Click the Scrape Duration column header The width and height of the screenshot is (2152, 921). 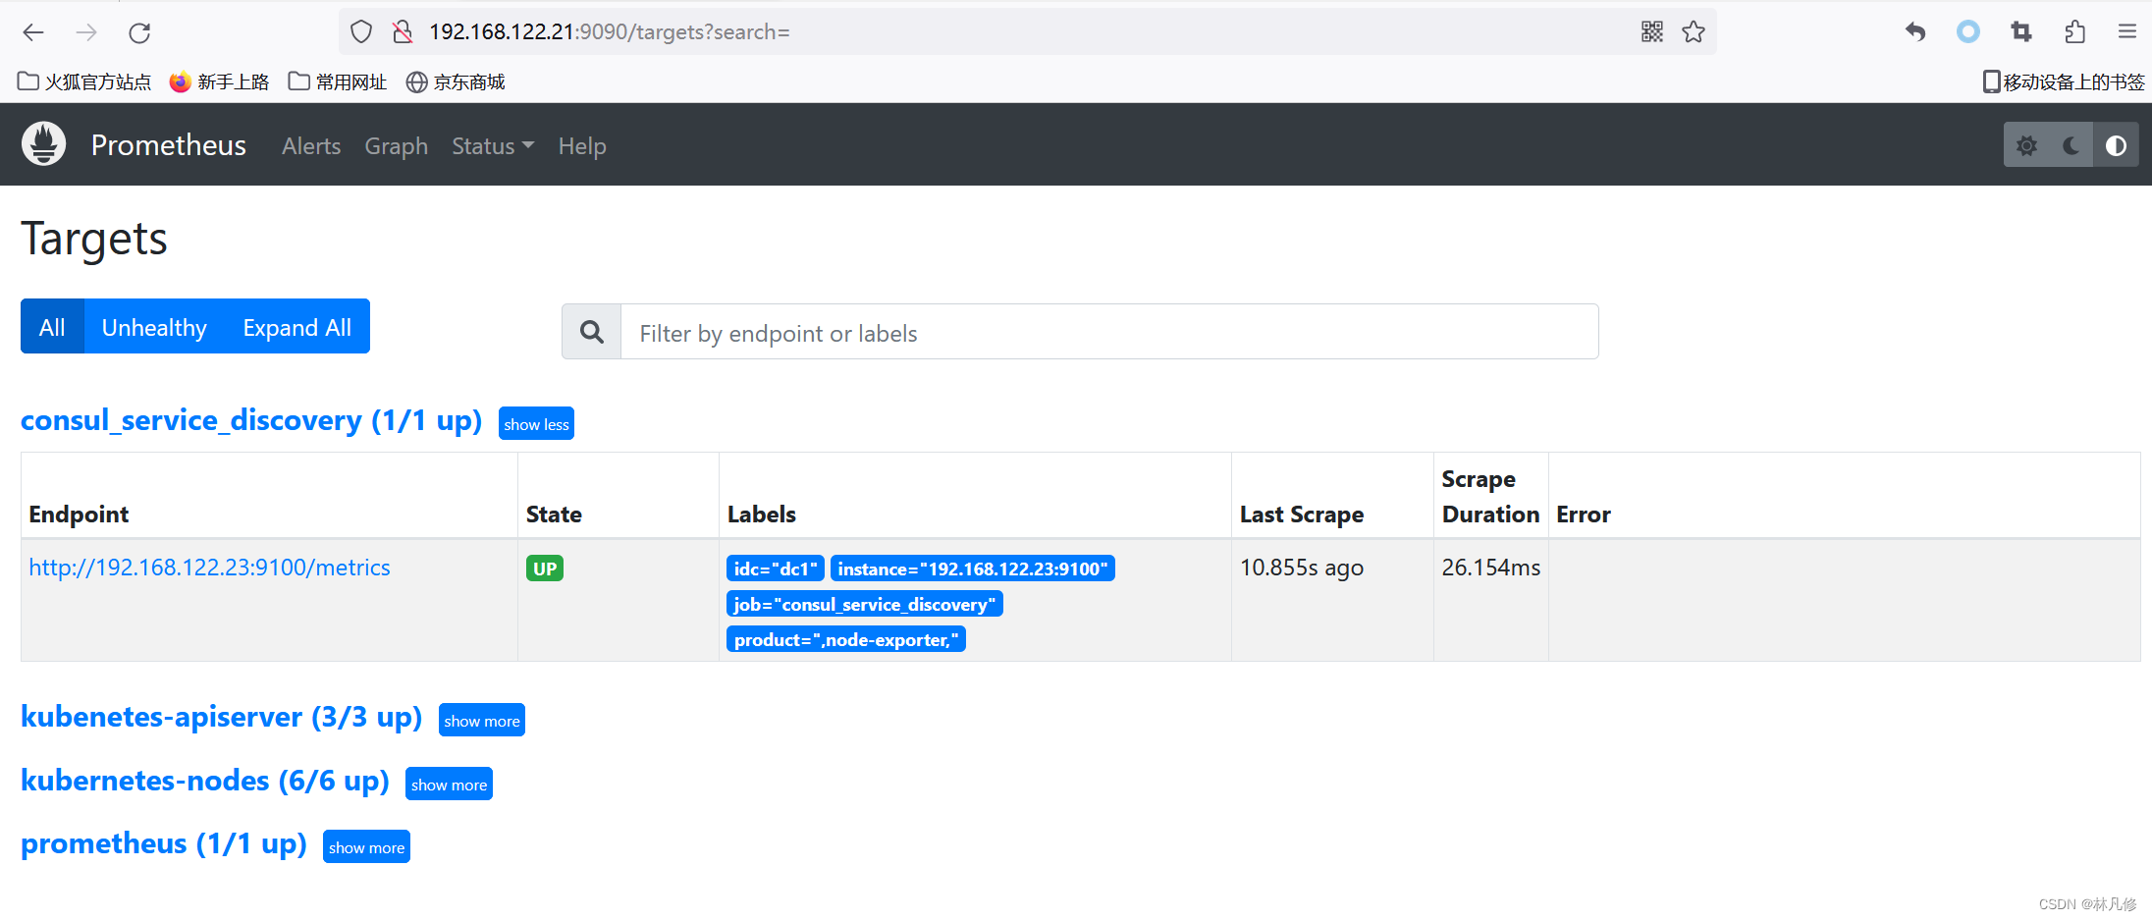pyautogui.click(x=1490, y=497)
